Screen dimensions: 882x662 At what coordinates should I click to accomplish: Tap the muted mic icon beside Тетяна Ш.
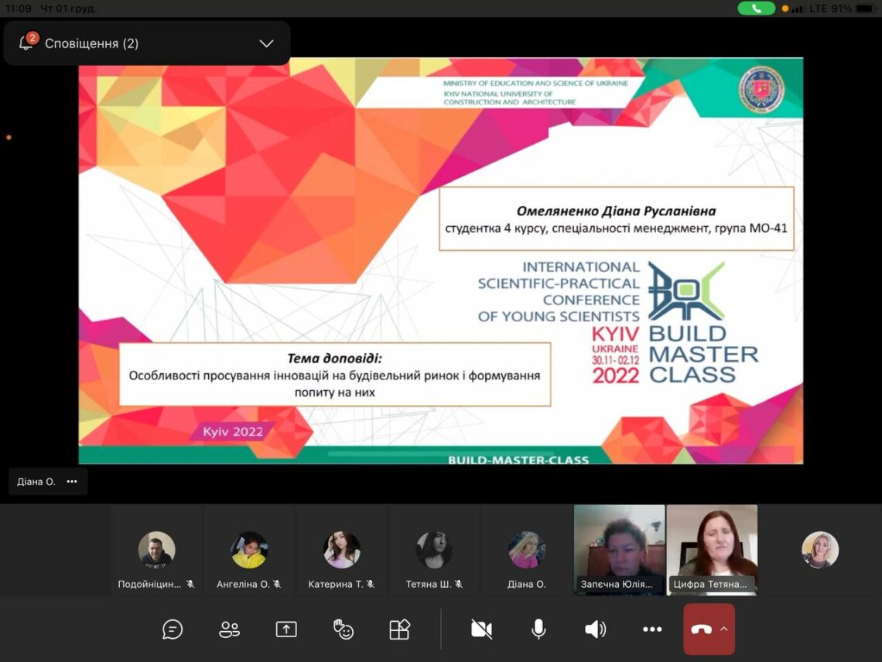pyautogui.click(x=459, y=585)
